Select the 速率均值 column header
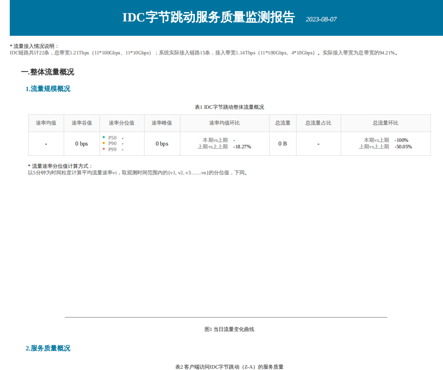The image size is (443, 370). 46,123
